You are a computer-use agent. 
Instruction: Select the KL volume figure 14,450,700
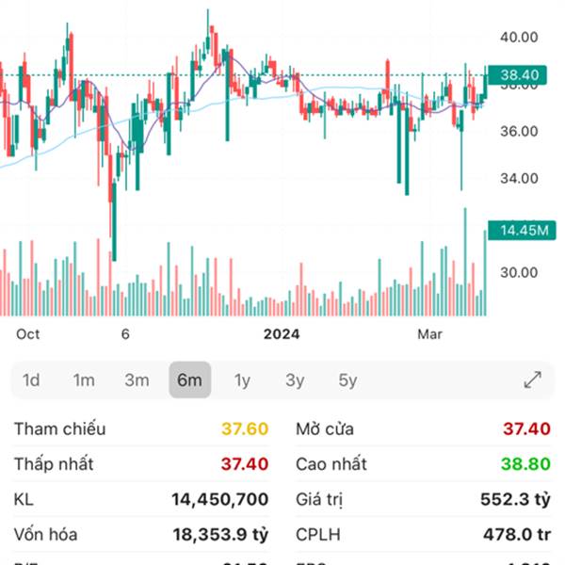(219, 499)
